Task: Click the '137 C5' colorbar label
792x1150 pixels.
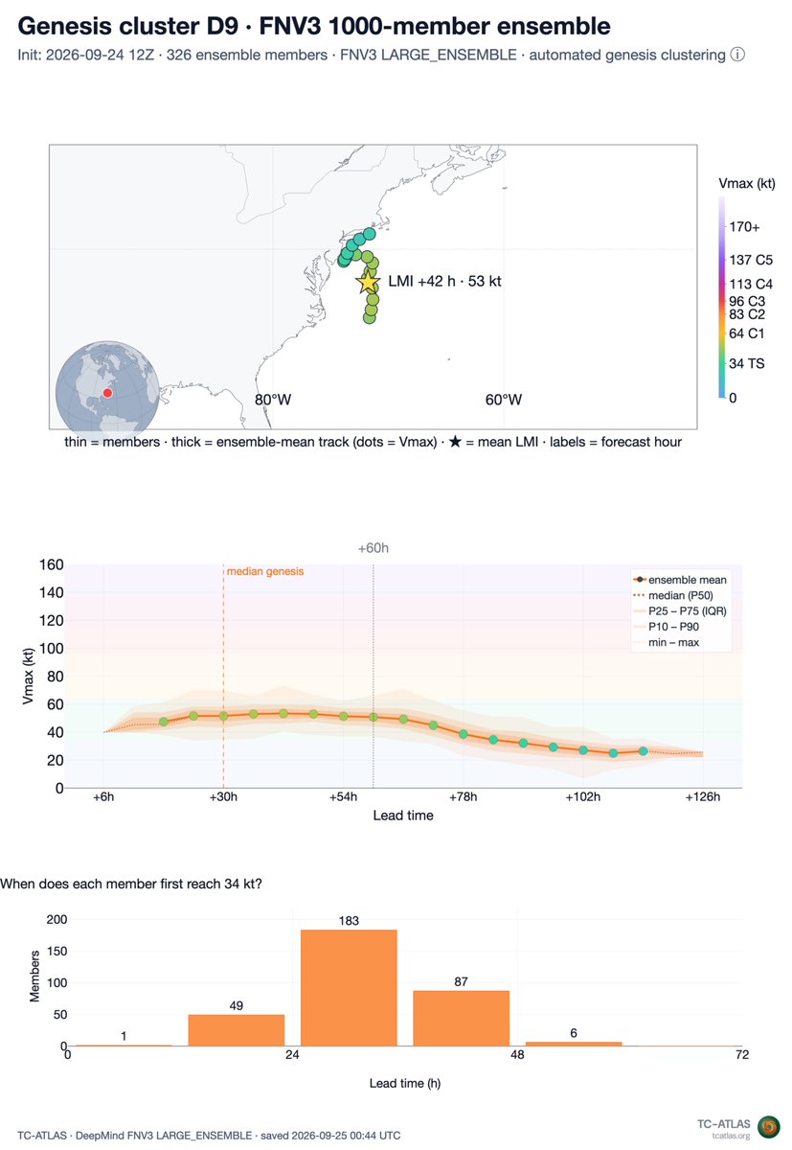Action: (x=751, y=261)
